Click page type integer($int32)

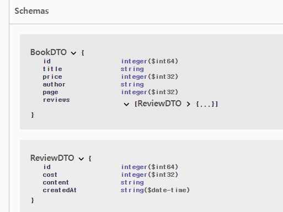point(149,92)
